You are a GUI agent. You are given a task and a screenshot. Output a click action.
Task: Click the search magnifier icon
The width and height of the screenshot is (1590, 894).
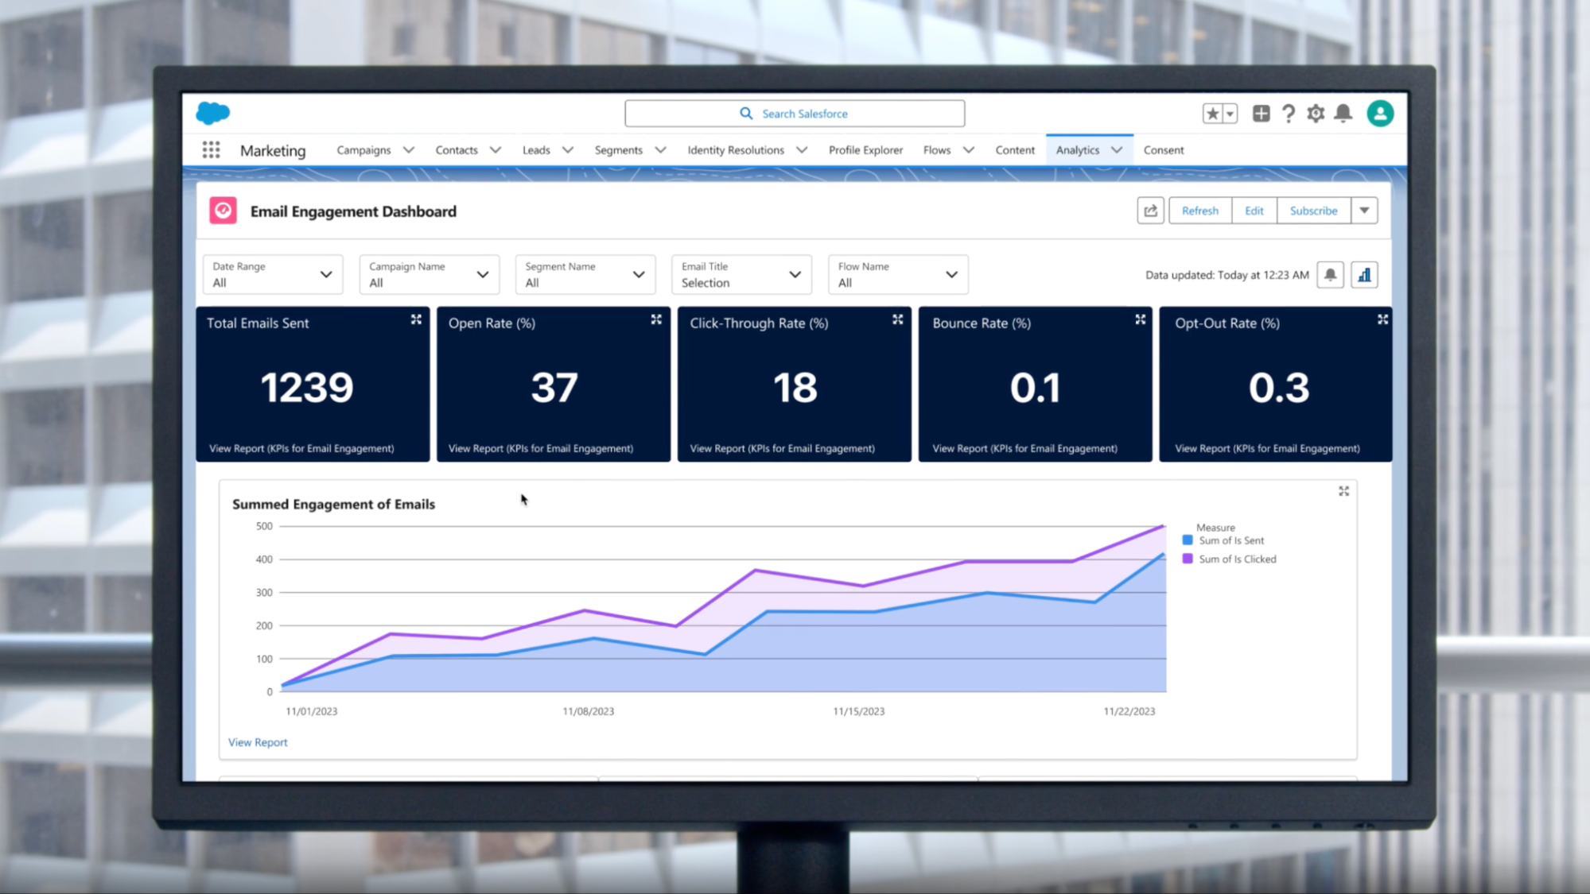[746, 114]
